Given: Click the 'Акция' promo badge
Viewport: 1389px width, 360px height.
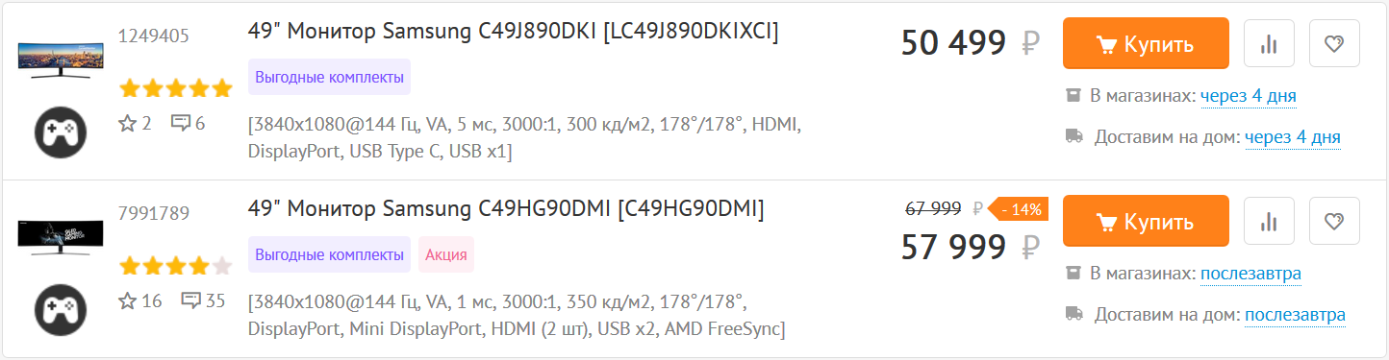Looking at the screenshot, I should point(446,254).
